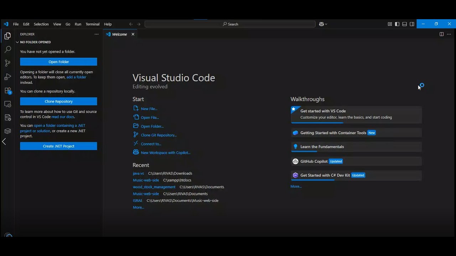Open the Extensions view icon

tap(7, 91)
